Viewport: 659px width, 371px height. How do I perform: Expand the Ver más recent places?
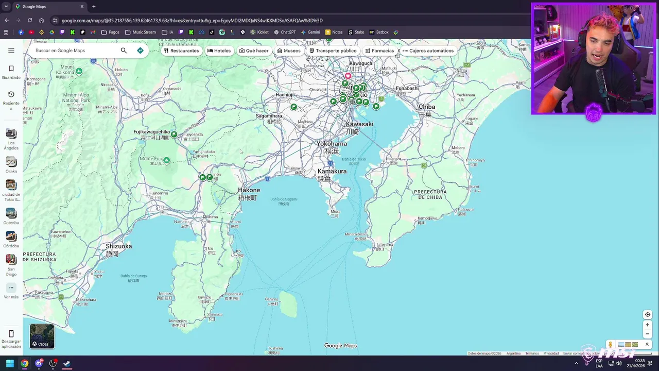11,291
